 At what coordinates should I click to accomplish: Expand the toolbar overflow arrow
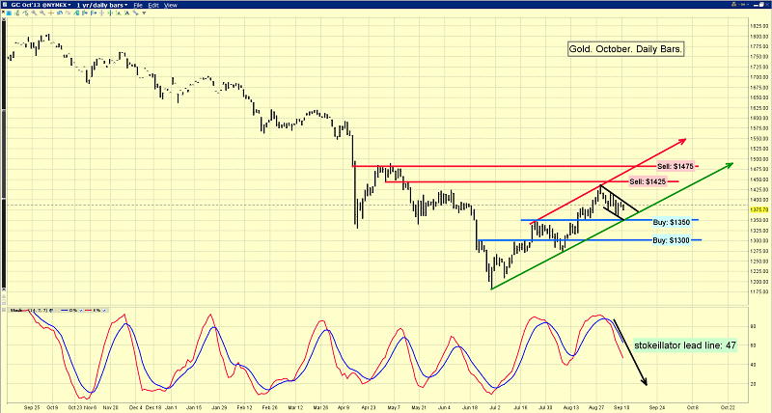pos(144,13)
